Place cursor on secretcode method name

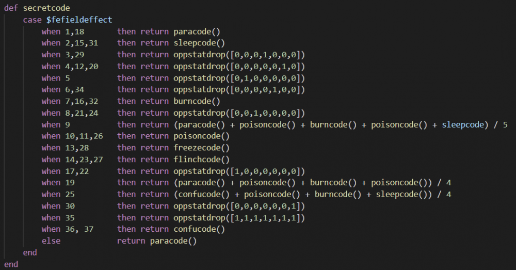46,8
